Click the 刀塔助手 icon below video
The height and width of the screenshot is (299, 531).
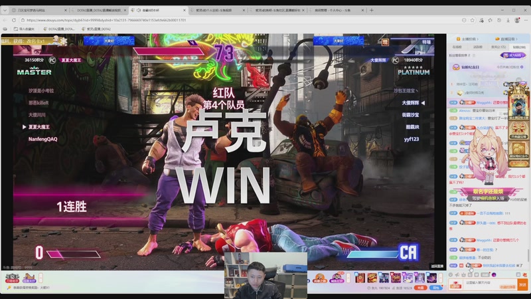pos(12,278)
